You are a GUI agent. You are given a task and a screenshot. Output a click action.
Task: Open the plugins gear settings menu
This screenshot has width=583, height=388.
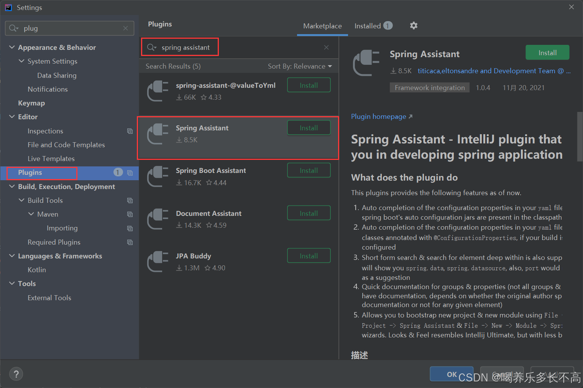(x=414, y=26)
